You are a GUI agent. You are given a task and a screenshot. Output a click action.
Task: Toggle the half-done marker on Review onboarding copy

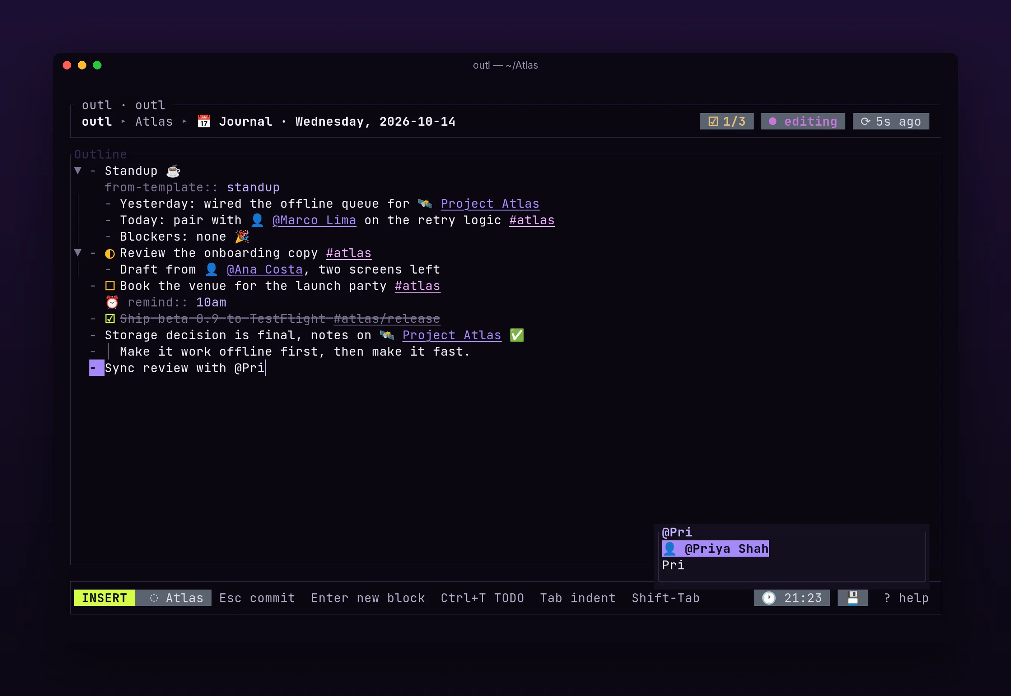click(110, 253)
